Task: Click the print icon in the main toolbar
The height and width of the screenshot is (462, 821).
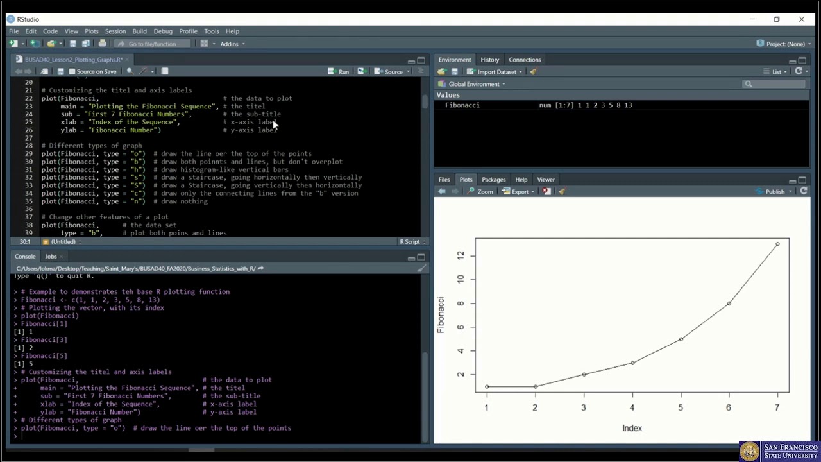Action: click(x=102, y=44)
